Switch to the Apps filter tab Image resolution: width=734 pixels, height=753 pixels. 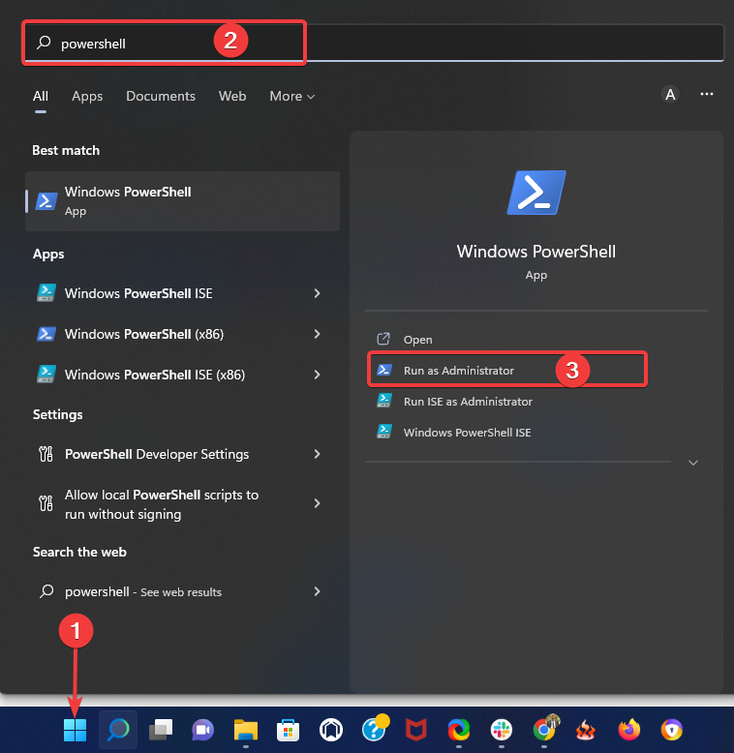[x=87, y=96]
